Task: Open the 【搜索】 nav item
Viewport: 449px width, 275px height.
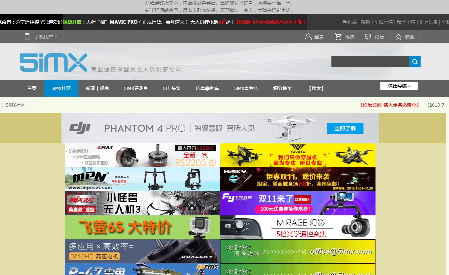Action: tap(316, 88)
